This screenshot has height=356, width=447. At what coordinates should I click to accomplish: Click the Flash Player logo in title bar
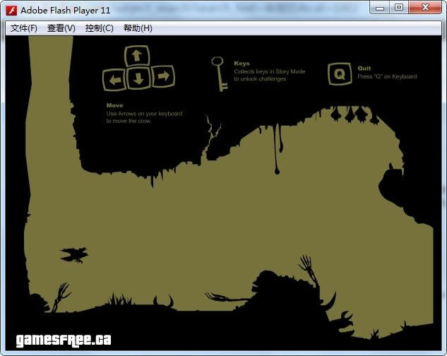click(11, 10)
